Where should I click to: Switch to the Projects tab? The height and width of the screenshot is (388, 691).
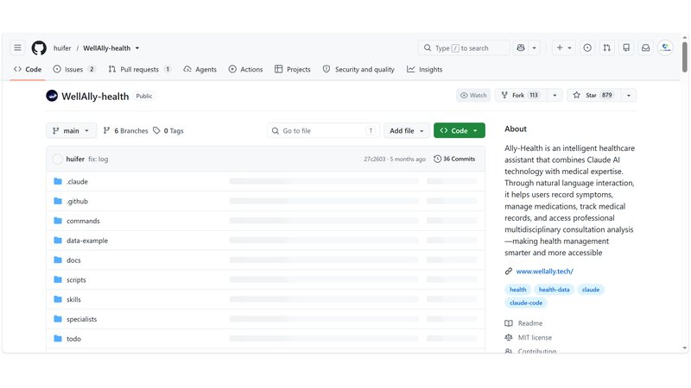(x=293, y=69)
